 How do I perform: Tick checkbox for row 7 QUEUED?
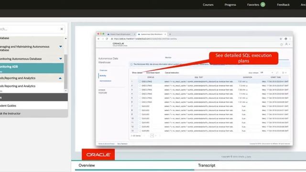(140, 106)
